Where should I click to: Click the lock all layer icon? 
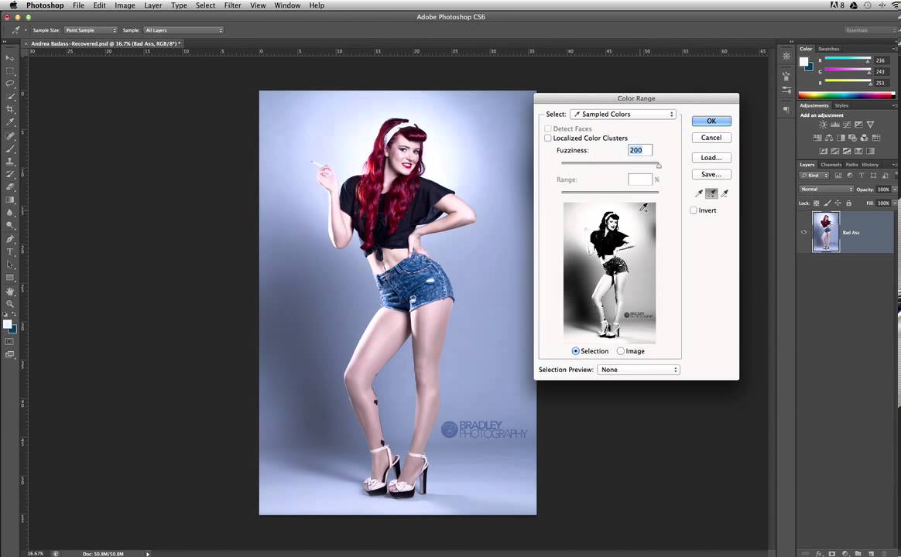point(848,203)
